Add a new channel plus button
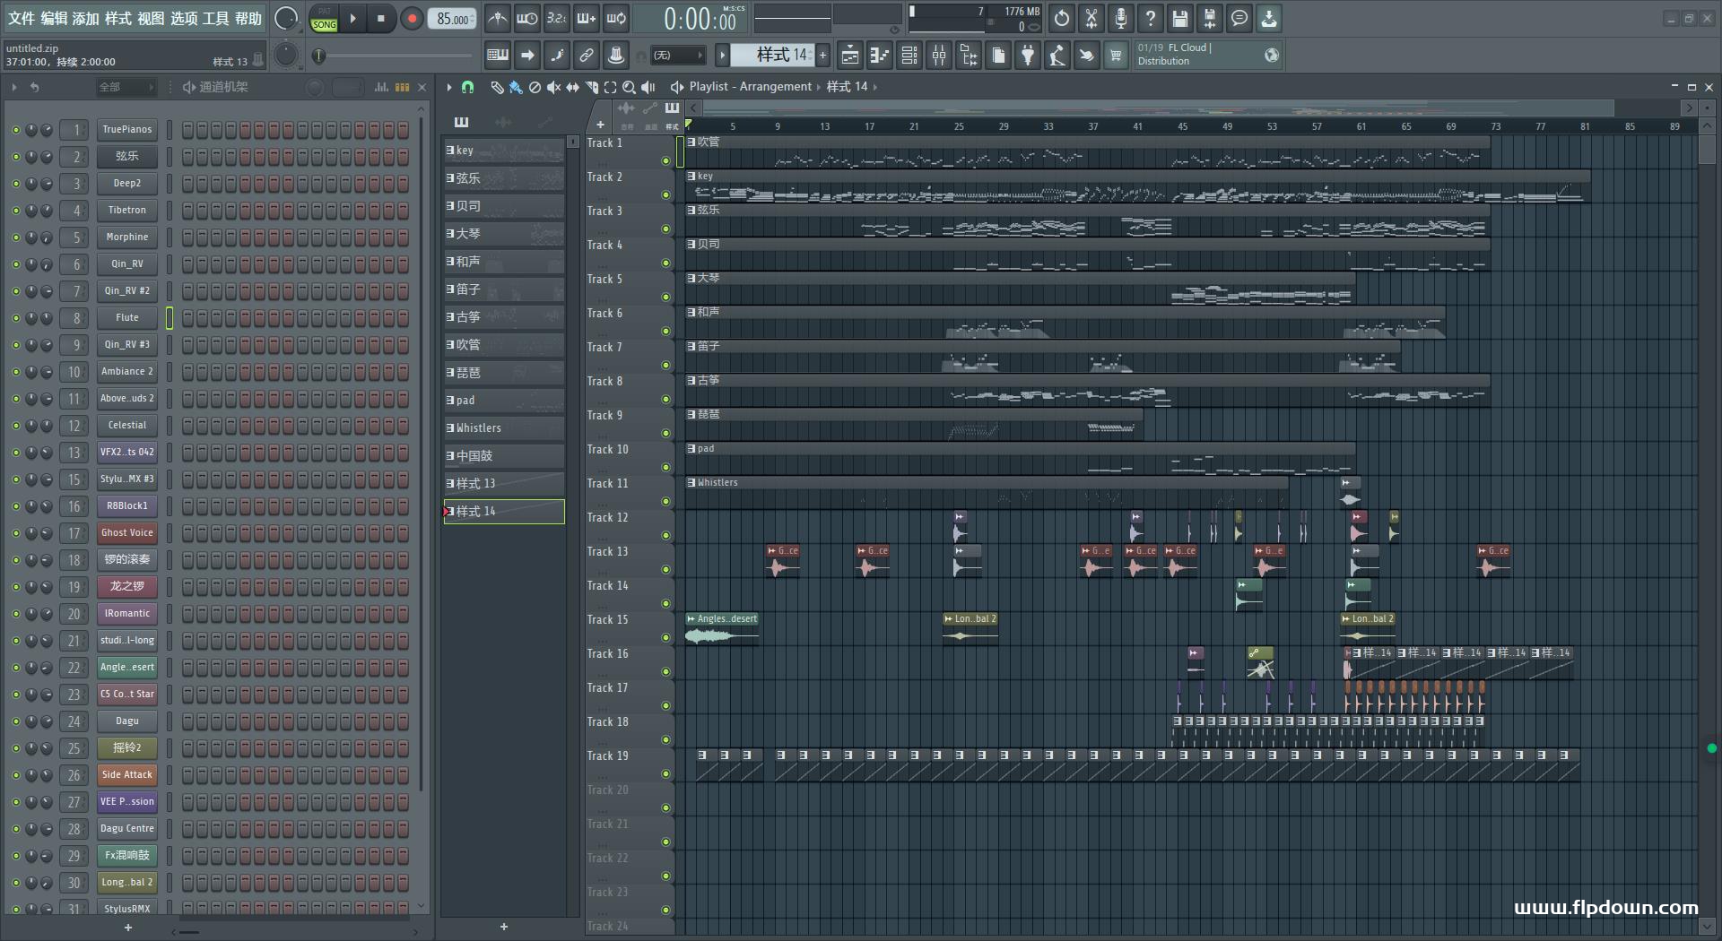 coord(127,928)
